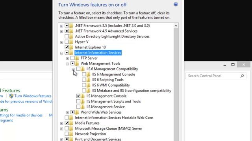Image resolution: width=252 pixels, height=141 pixels.
Task: Click the Search Control Panel field
Action: [x=216, y=76]
